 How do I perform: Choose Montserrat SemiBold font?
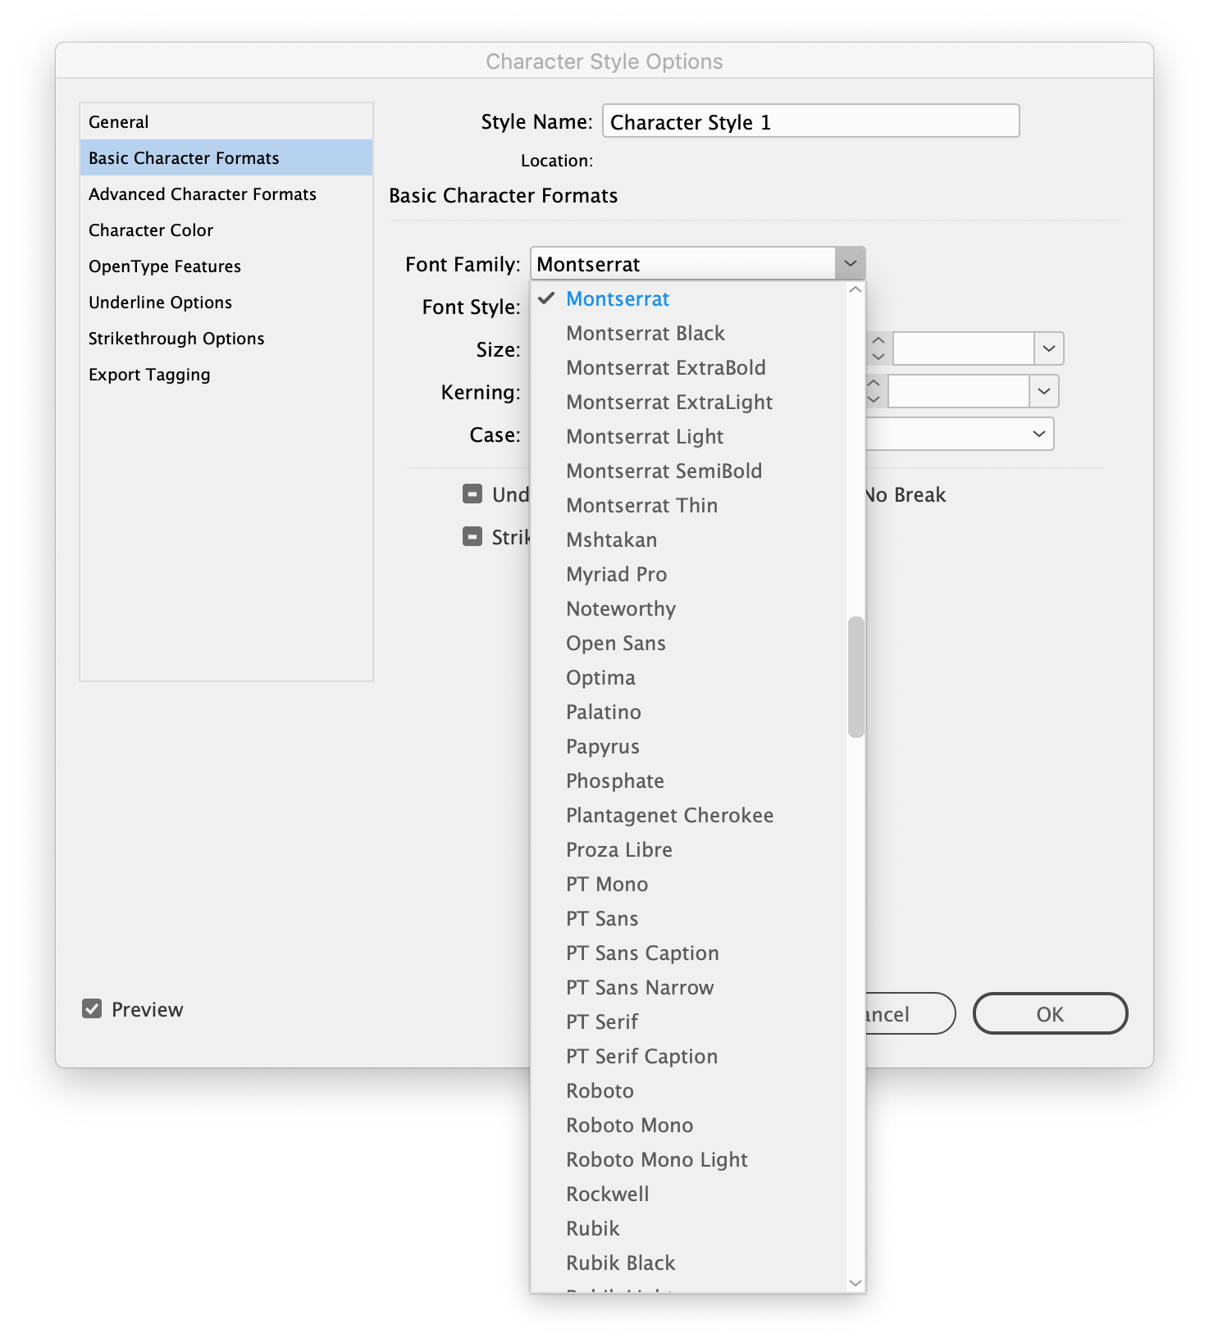click(x=688, y=471)
